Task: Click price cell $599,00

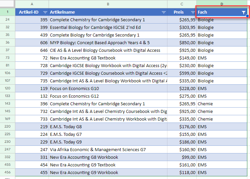Action: pos(182,73)
